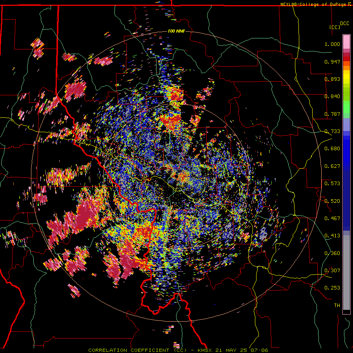353x353 pixels.
Task: Choose the 0.253 legend value
Action: 332,288
